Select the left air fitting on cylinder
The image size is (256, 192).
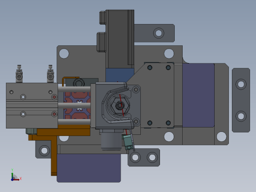pos(19,74)
